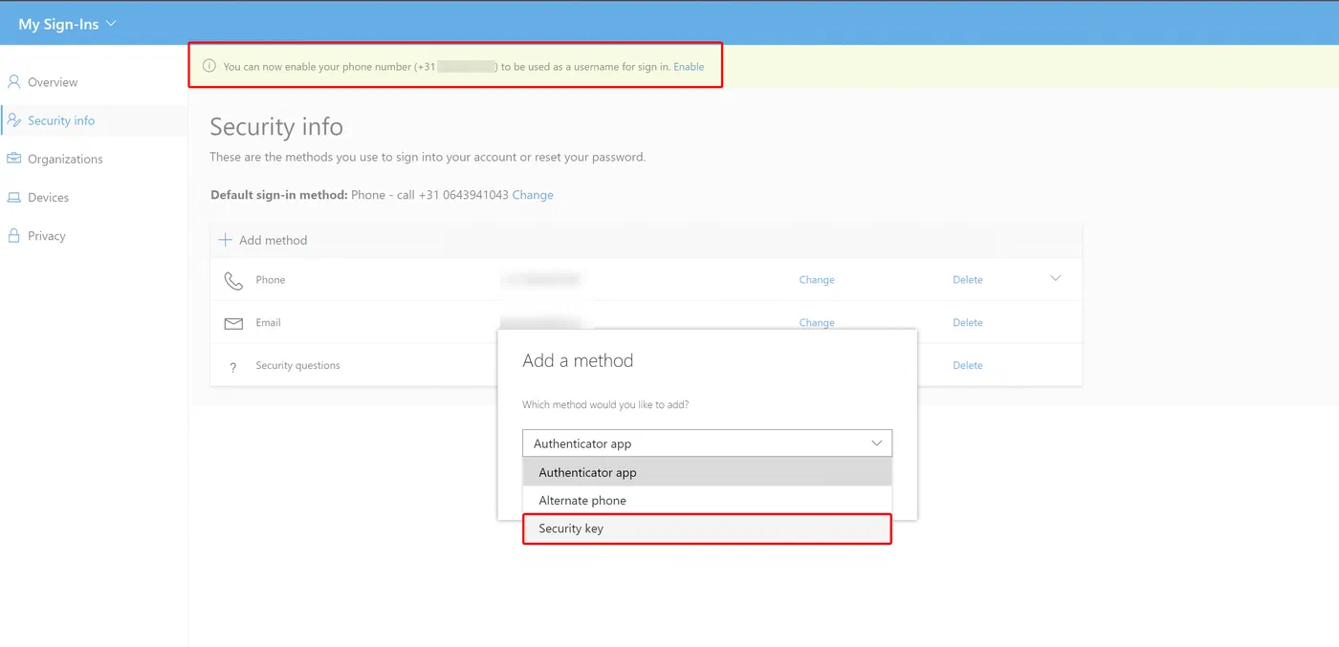Choose Security key from the list
Image resolution: width=1339 pixels, height=647 pixels.
[x=707, y=528]
